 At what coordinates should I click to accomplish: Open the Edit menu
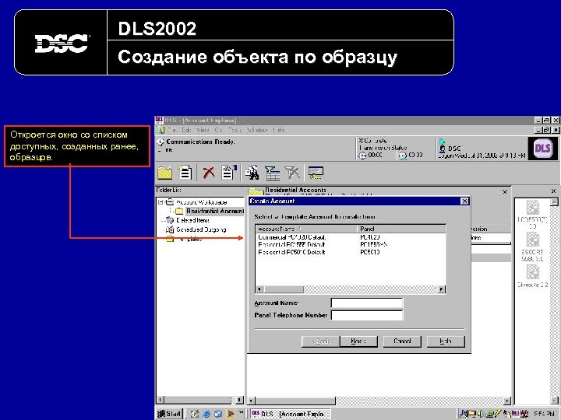[186, 130]
